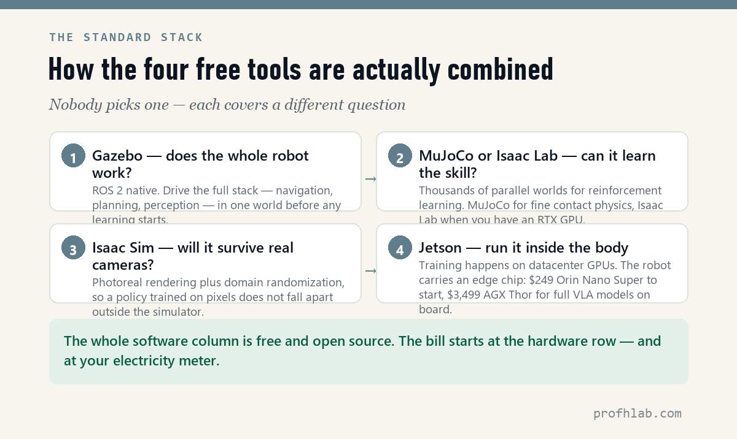Viewport: 737px width, 439px height.
Task: Click THE STANDARD STACK section label
Action: pyautogui.click(x=126, y=37)
